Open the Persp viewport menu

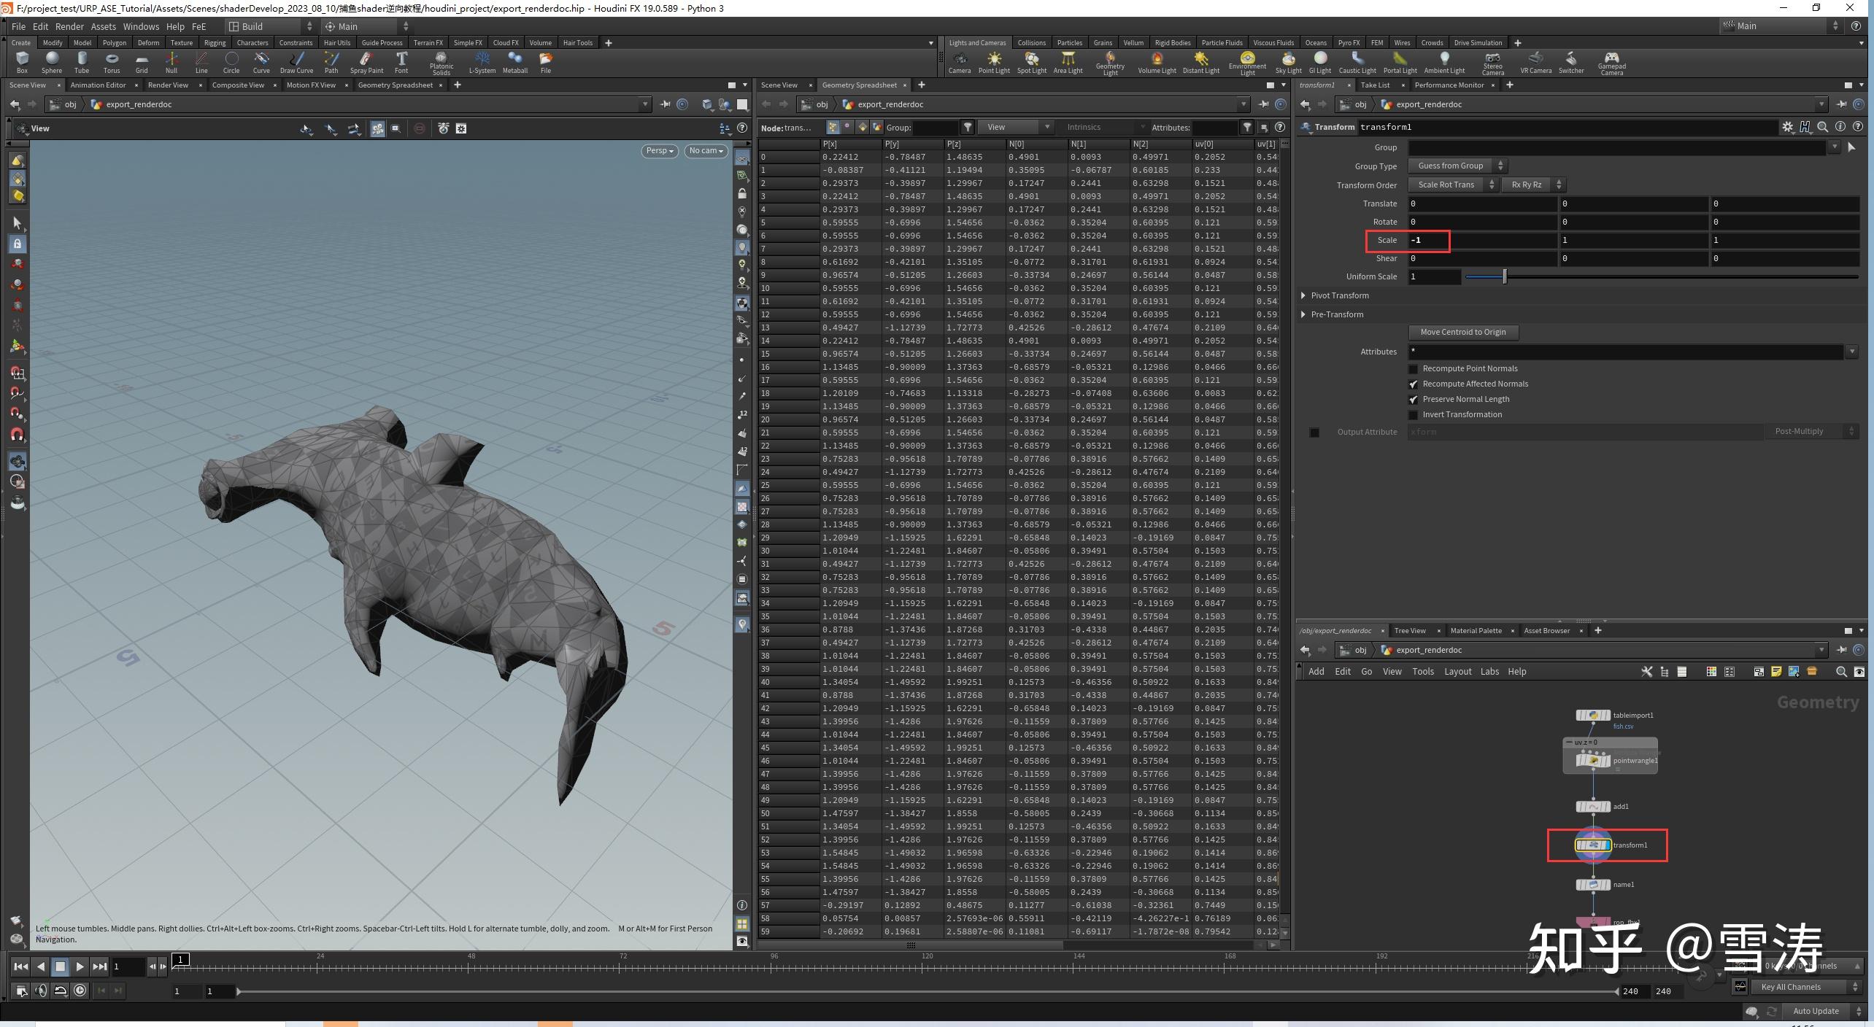click(x=658, y=151)
